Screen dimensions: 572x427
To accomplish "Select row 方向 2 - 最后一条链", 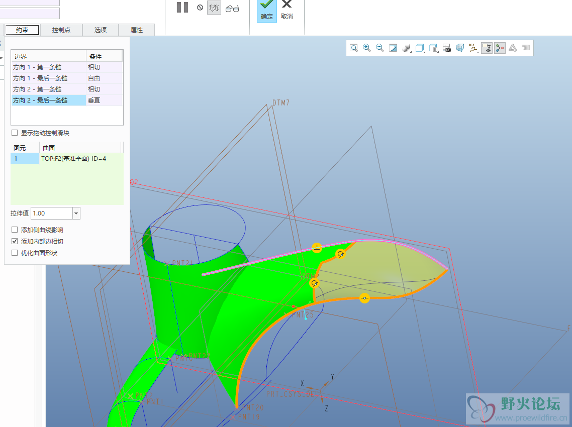I will click(x=49, y=100).
